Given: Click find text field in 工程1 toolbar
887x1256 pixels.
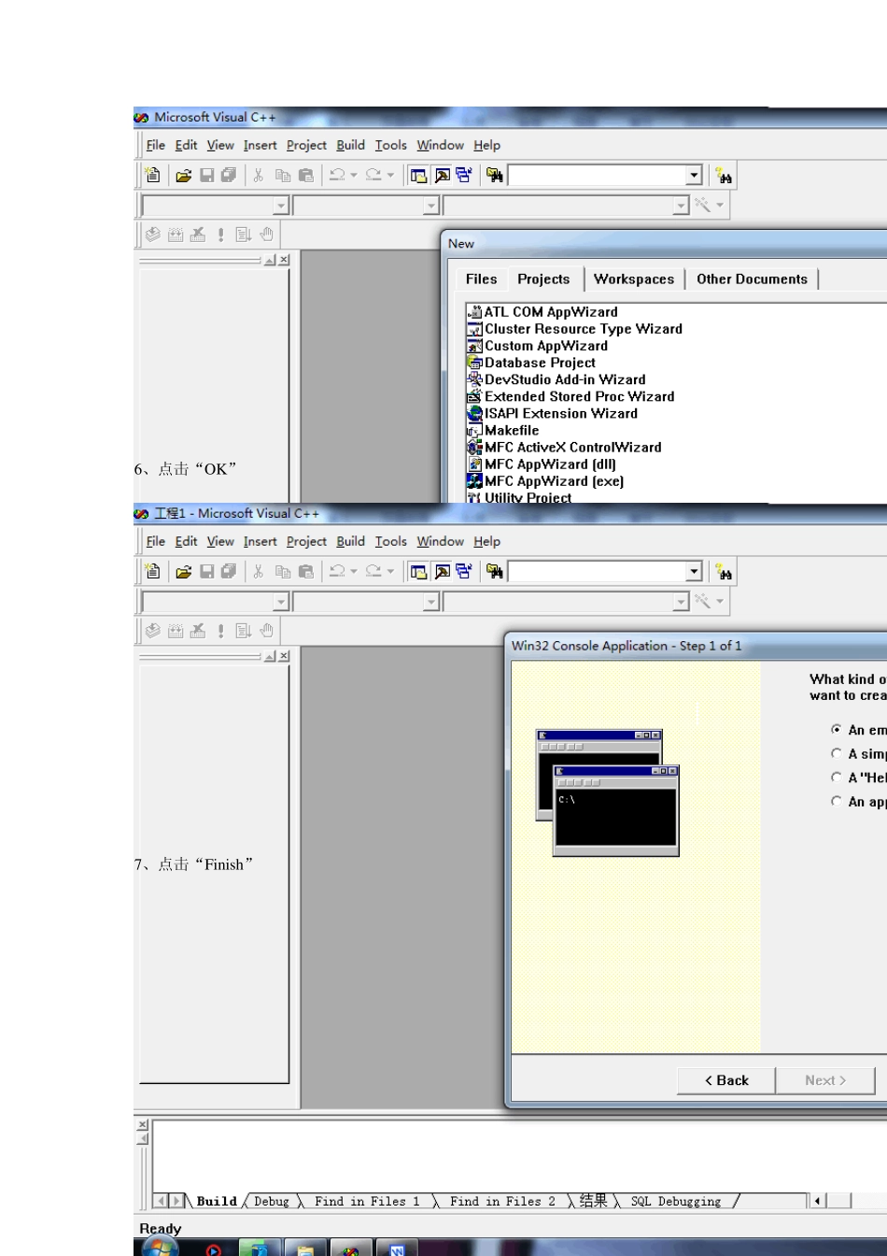Looking at the screenshot, I should point(598,572).
